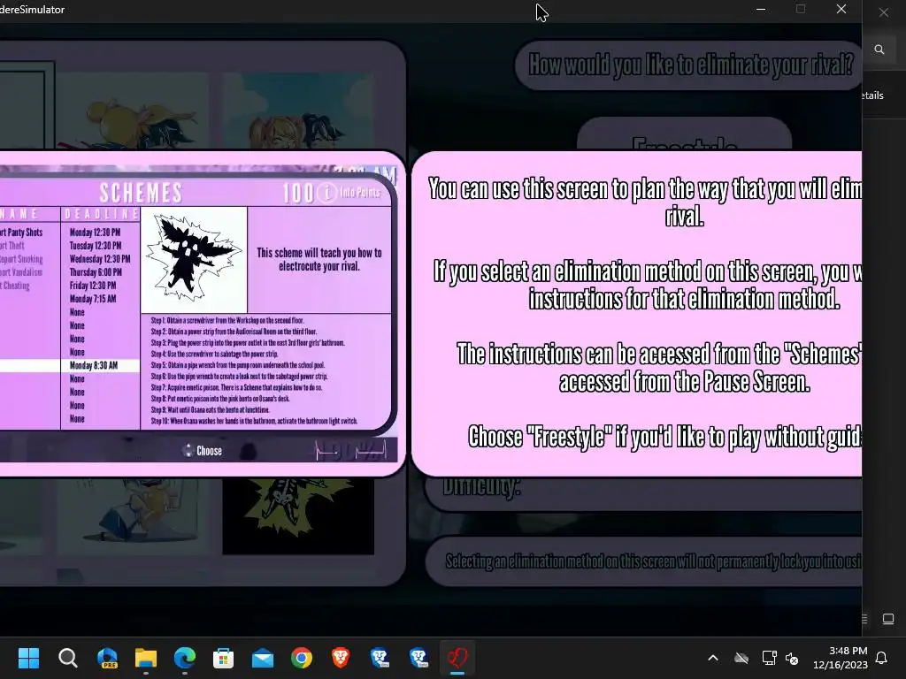This screenshot has height=679, width=906.
Task: Click the '100' info points value
Action: coord(297,193)
